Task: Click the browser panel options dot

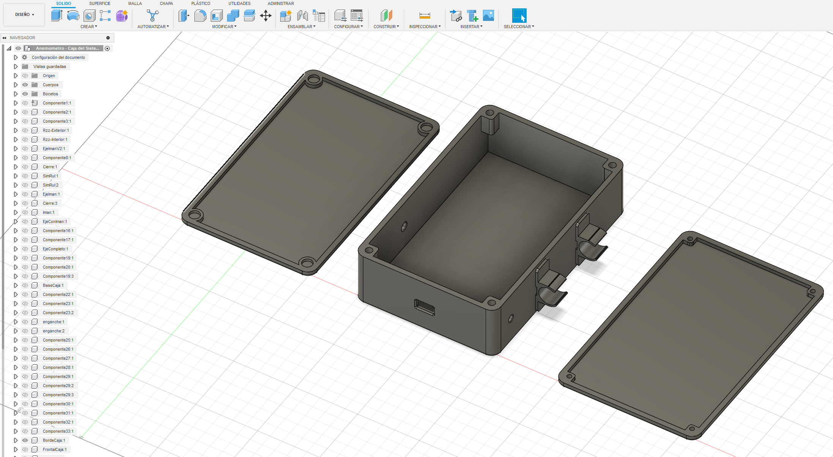Action: [x=108, y=38]
